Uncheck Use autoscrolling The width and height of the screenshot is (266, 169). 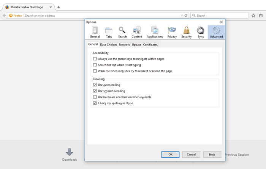tap(95, 85)
